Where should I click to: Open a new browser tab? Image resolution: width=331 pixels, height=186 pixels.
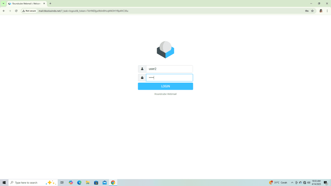[x=50, y=4]
